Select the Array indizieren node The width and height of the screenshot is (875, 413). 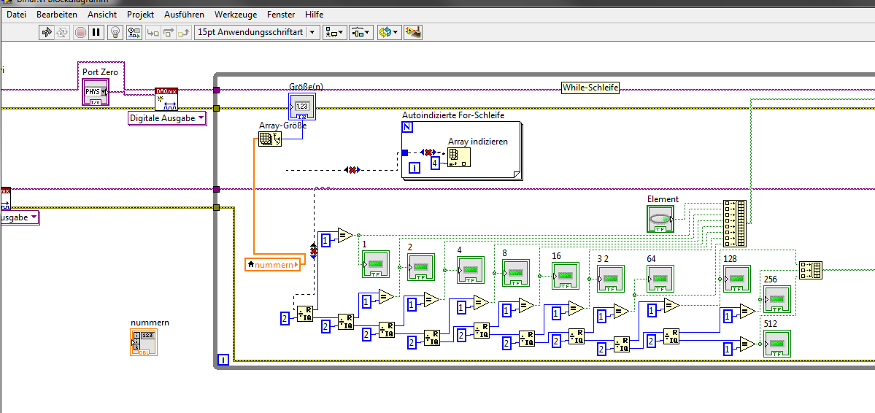459,156
